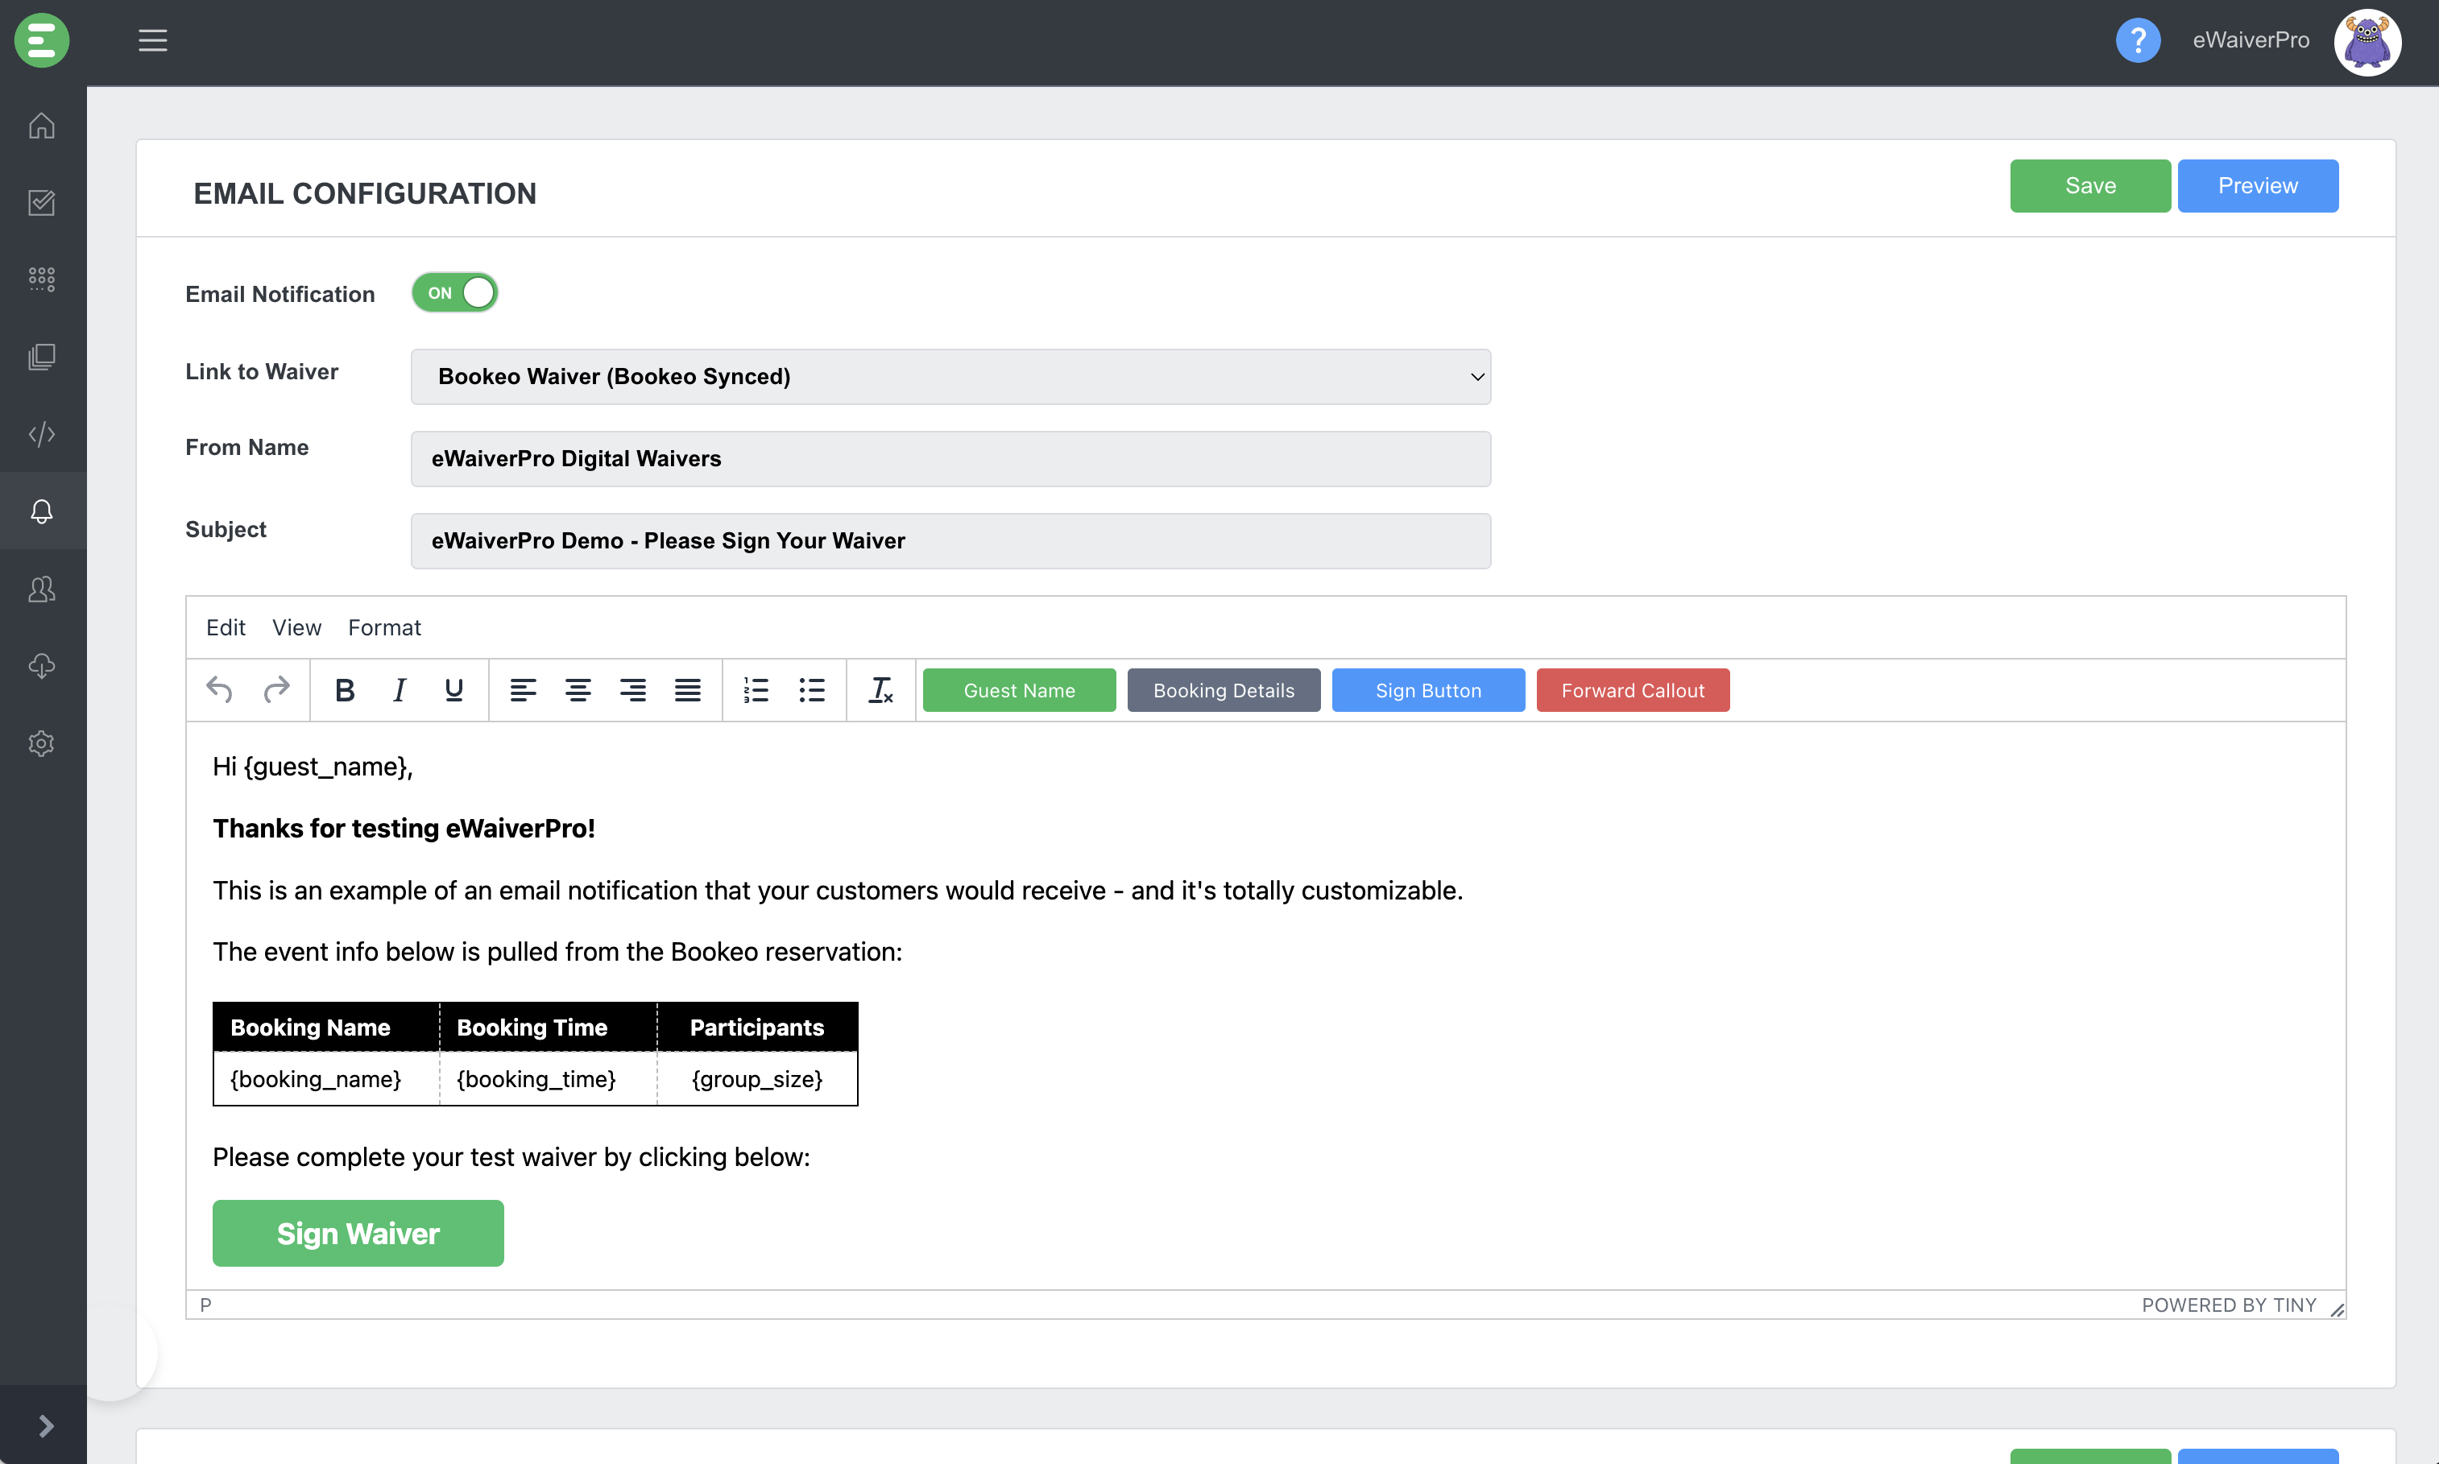Undo last edit in editor
This screenshot has width=2439, height=1464.
(219, 689)
